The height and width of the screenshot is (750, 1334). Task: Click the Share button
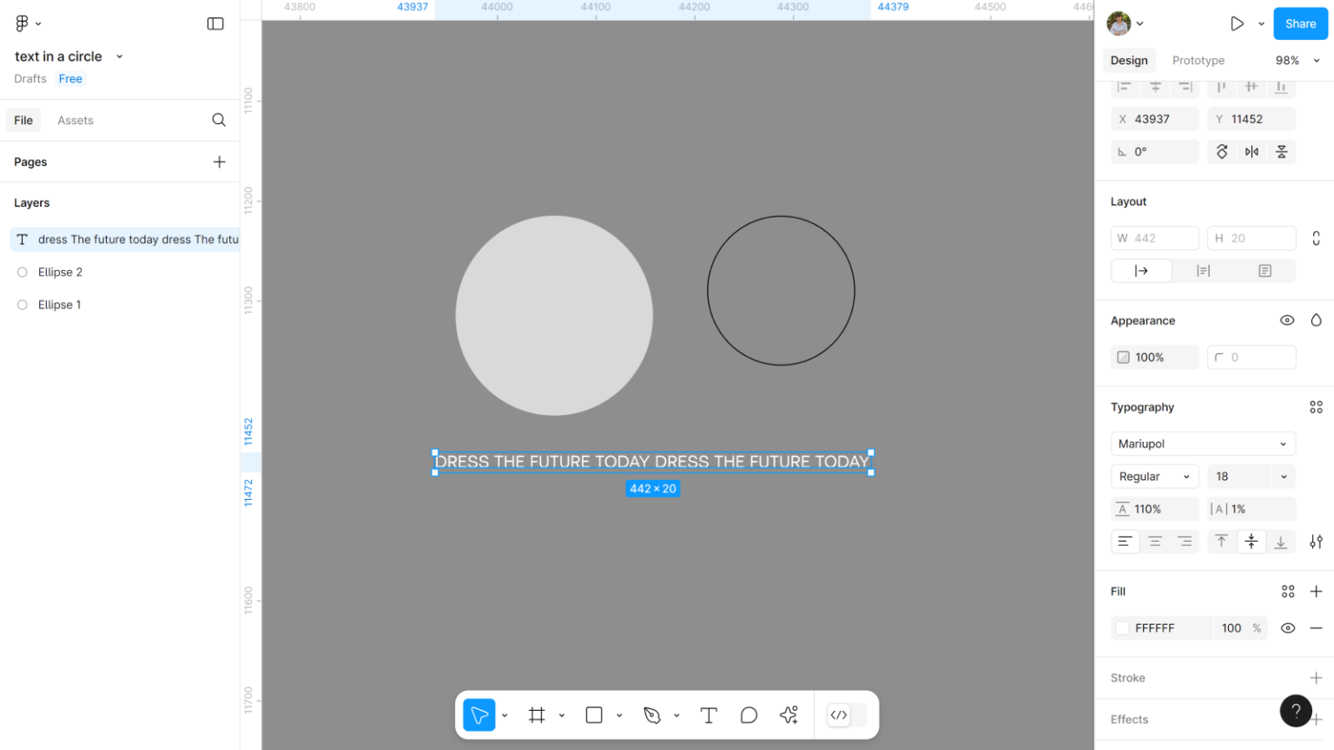click(x=1300, y=24)
